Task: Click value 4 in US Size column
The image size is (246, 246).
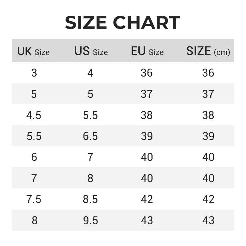Action: (x=90, y=73)
